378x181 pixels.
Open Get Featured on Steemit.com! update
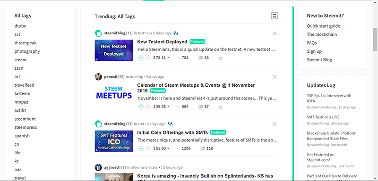point(321,157)
